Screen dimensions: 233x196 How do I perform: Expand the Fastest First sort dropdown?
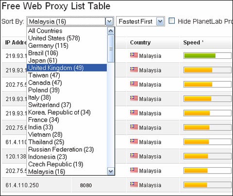140,21
